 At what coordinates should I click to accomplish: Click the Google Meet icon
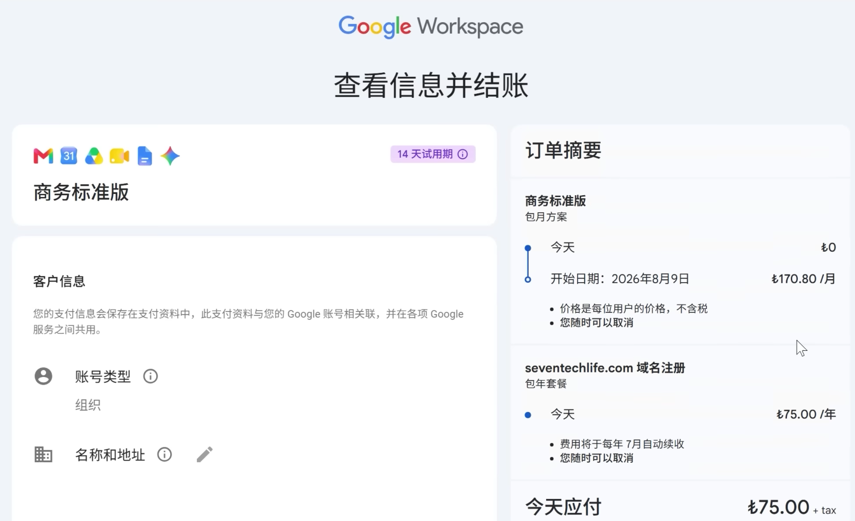click(x=119, y=156)
